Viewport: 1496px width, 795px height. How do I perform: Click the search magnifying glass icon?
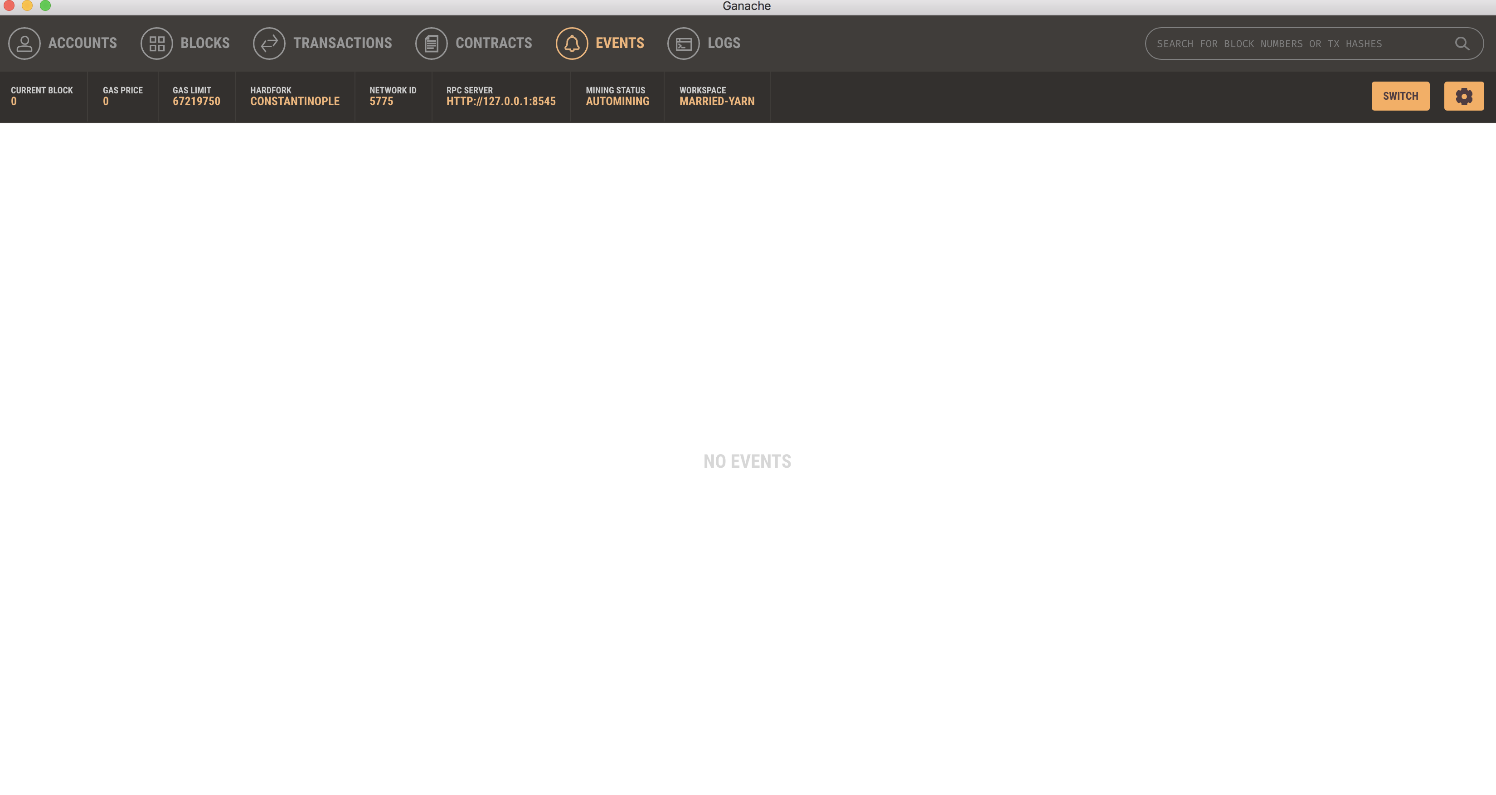(x=1462, y=44)
